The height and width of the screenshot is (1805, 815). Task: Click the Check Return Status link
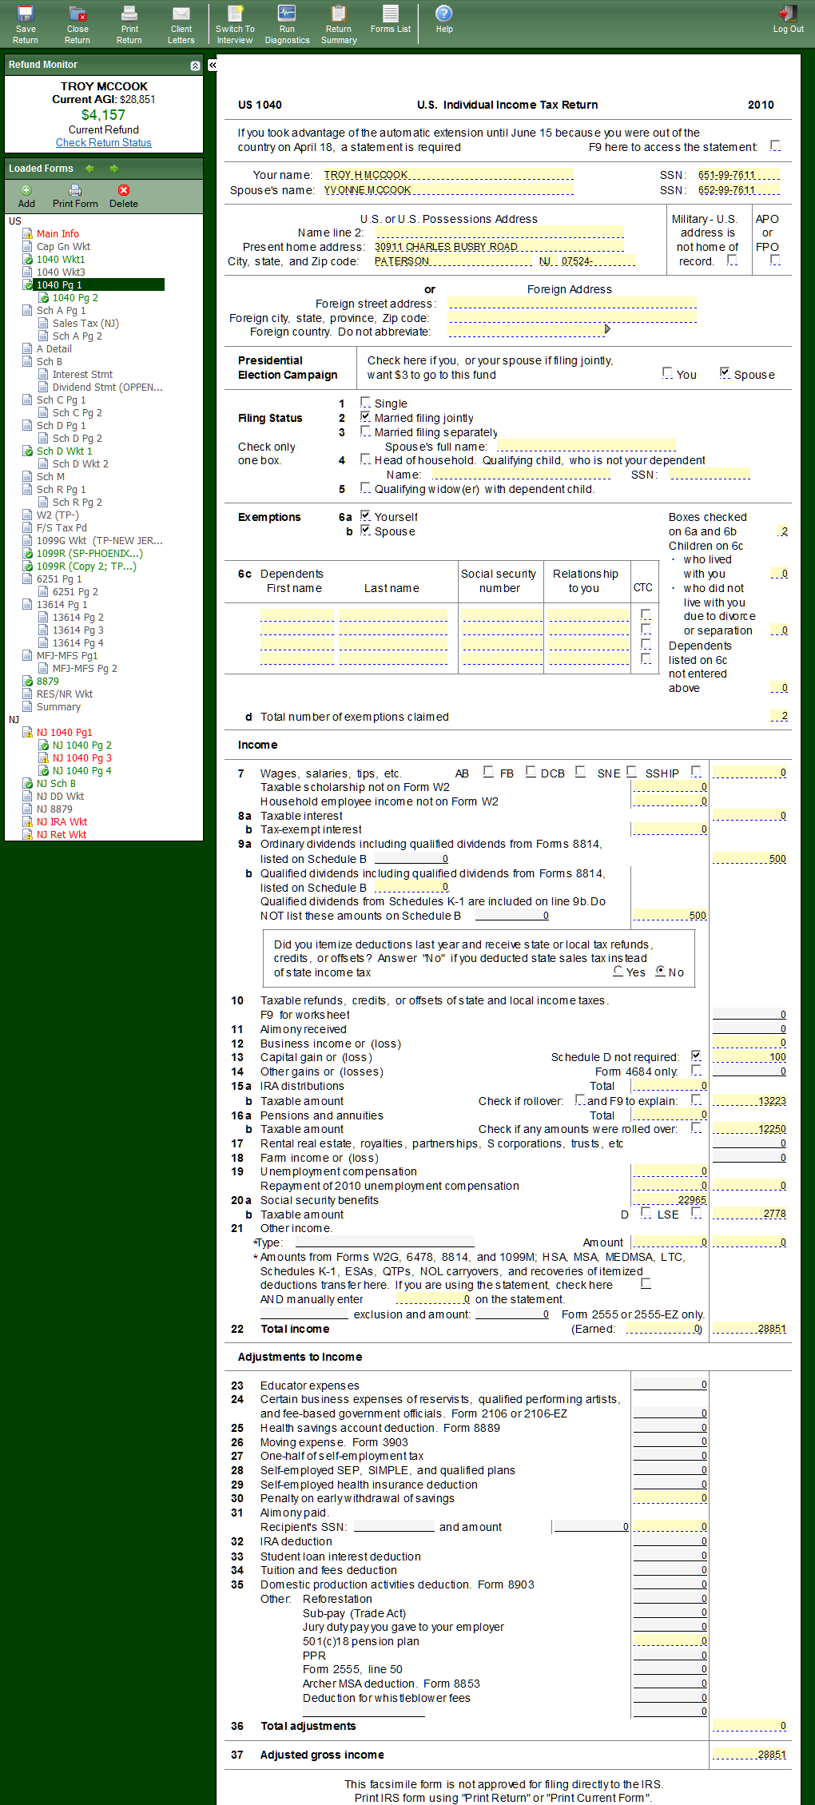103,143
